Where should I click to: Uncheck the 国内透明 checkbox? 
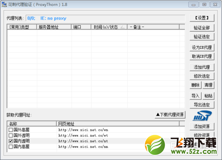[11, 141]
